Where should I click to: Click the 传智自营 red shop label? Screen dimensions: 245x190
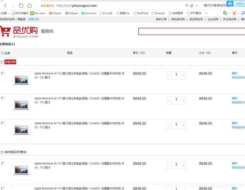click(10, 62)
